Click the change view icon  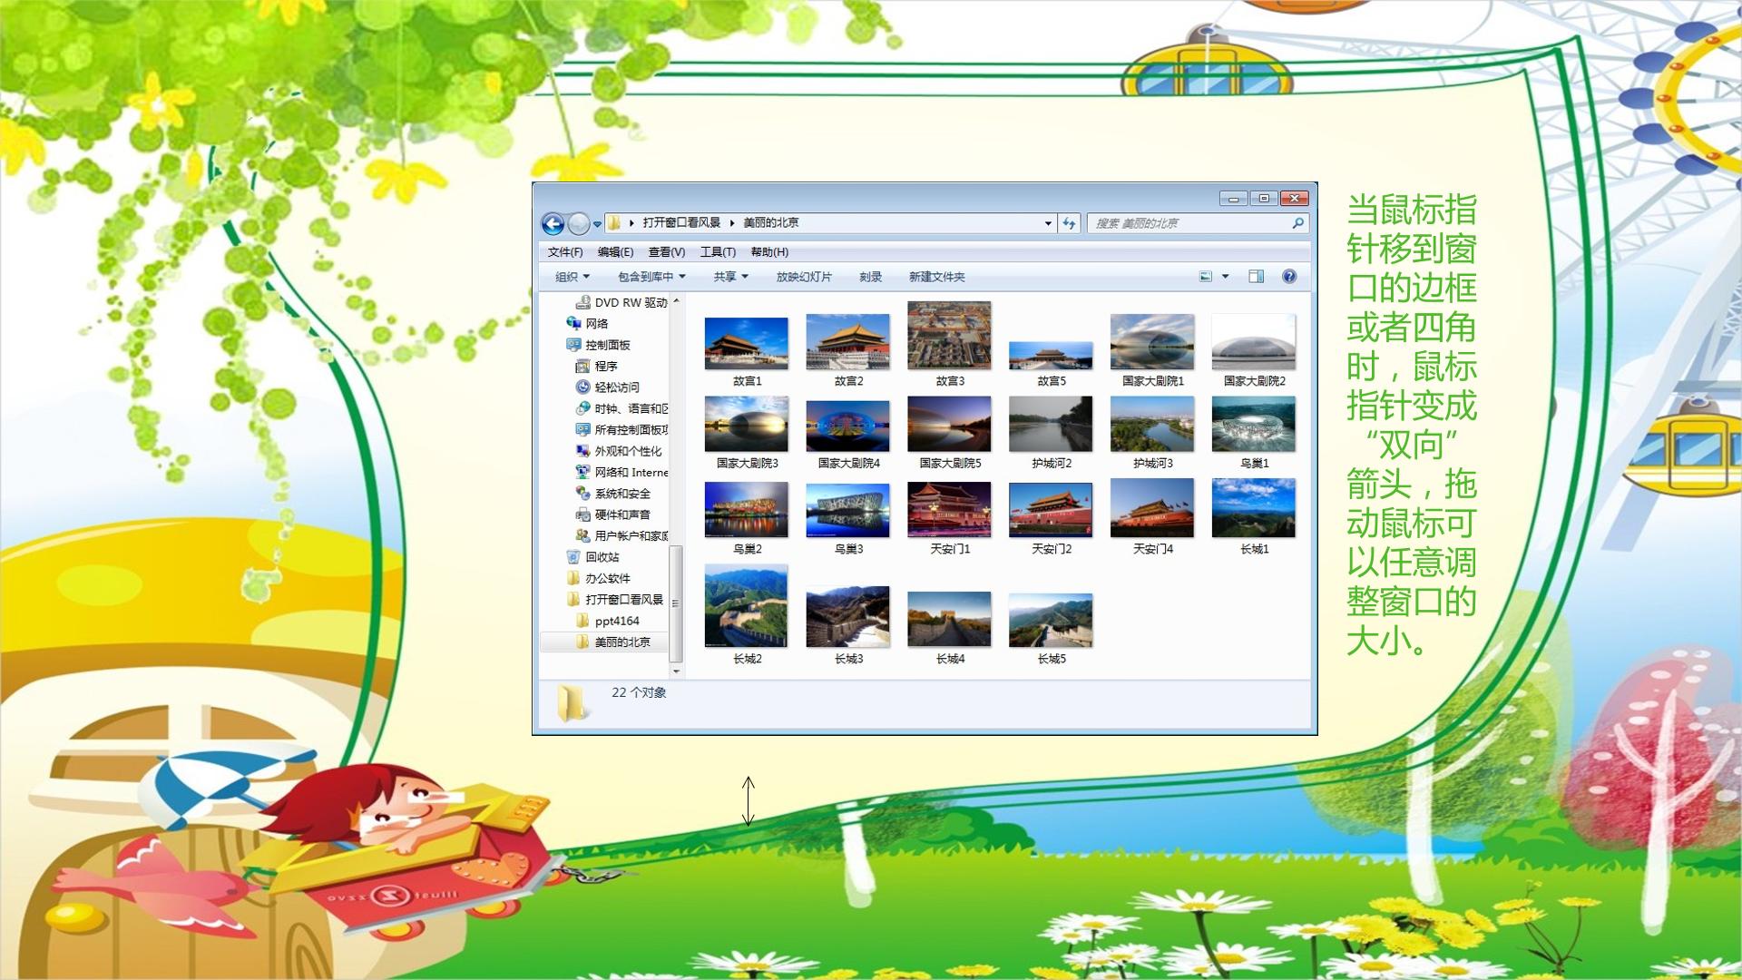click(1206, 277)
